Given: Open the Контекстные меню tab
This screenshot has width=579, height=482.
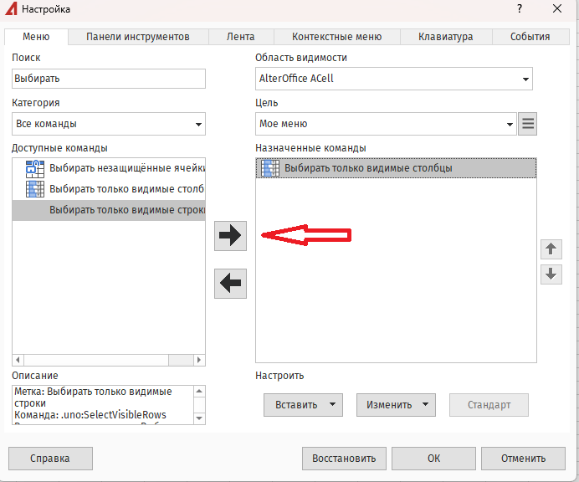Looking at the screenshot, I should point(336,37).
